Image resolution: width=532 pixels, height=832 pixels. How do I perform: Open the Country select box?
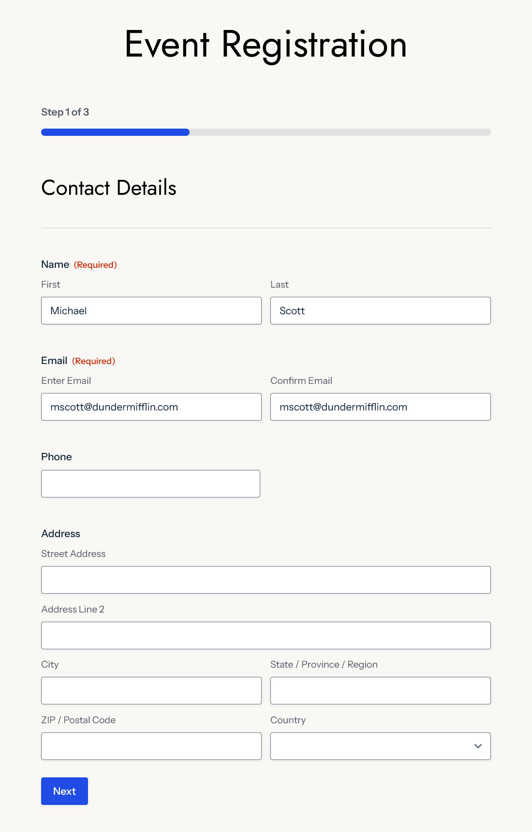(x=380, y=746)
